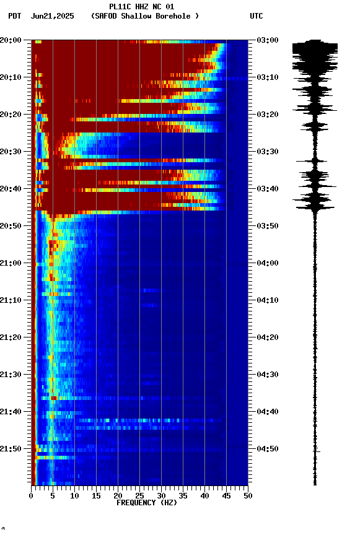This screenshot has height=535, width=342.
Task: Click the "PDT" timezone label
Action: (x=14, y=16)
